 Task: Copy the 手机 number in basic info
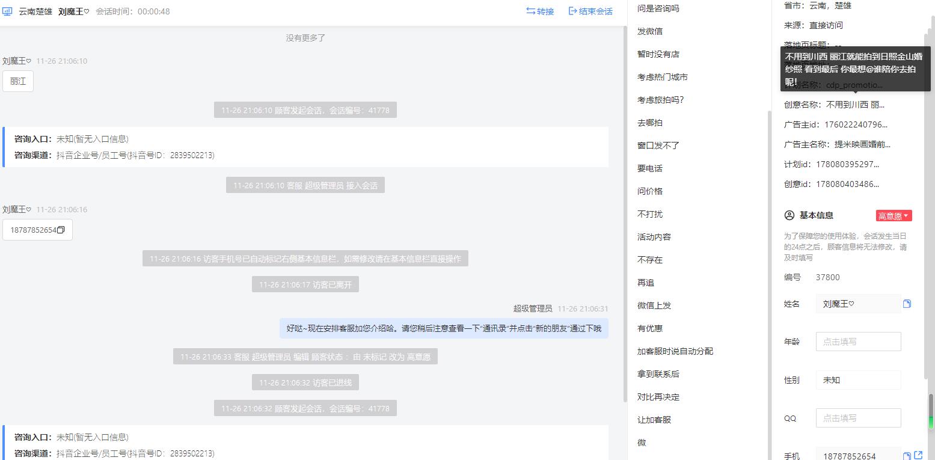click(x=907, y=456)
